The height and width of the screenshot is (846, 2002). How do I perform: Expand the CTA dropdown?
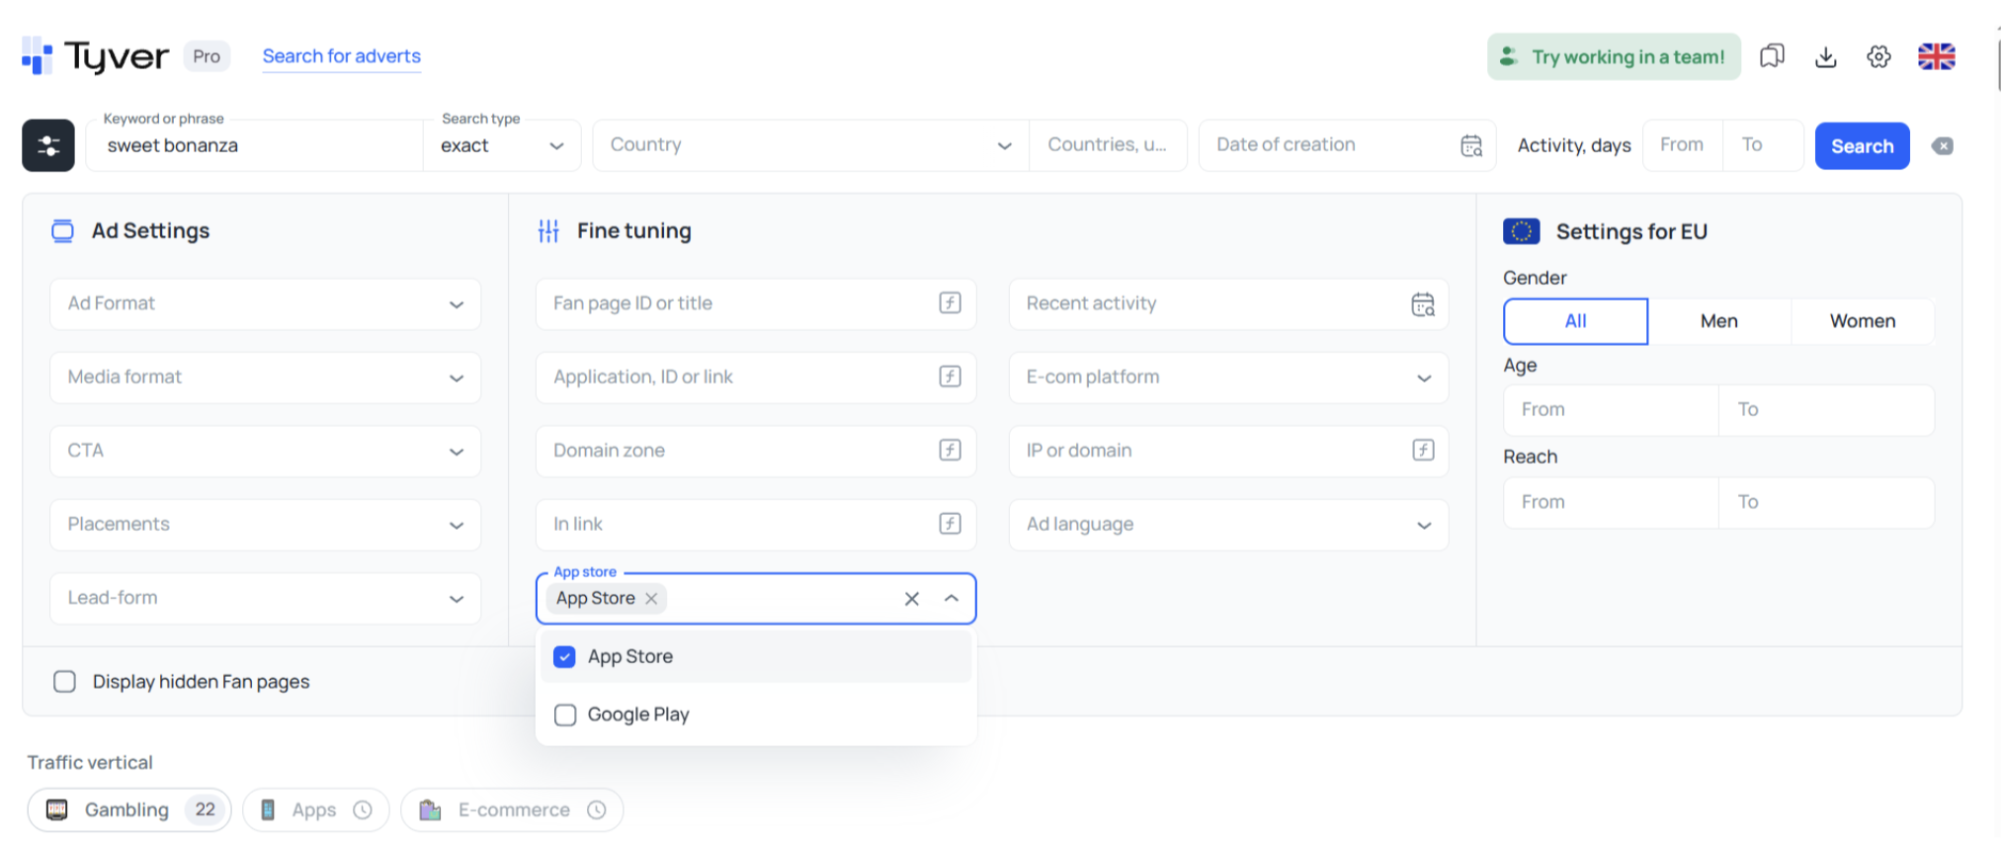pyautogui.click(x=266, y=451)
